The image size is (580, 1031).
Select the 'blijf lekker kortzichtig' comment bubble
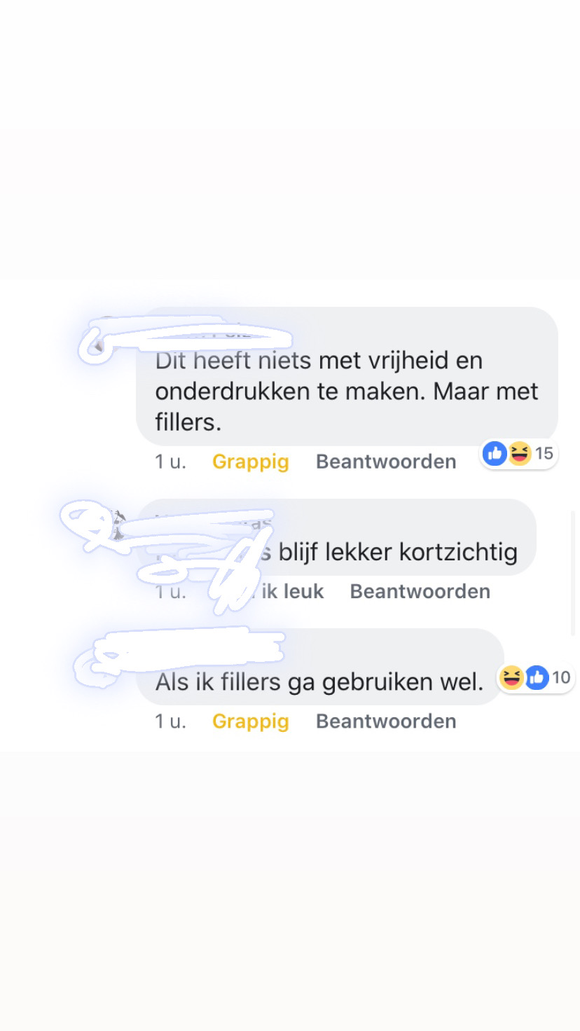pos(336,537)
